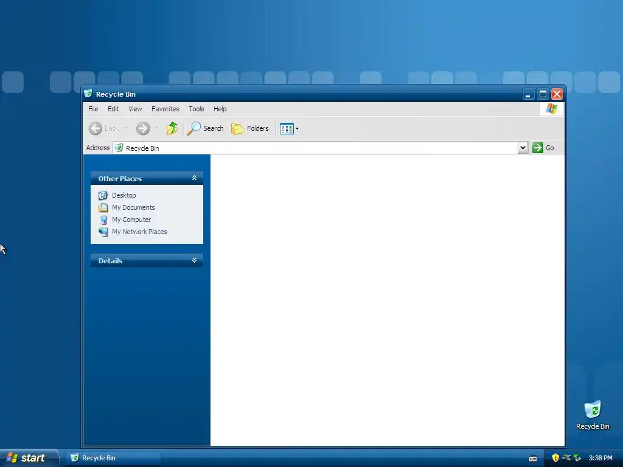The image size is (623, 467).
Task: Open My Documents link
Action: (x=133, y=207)
